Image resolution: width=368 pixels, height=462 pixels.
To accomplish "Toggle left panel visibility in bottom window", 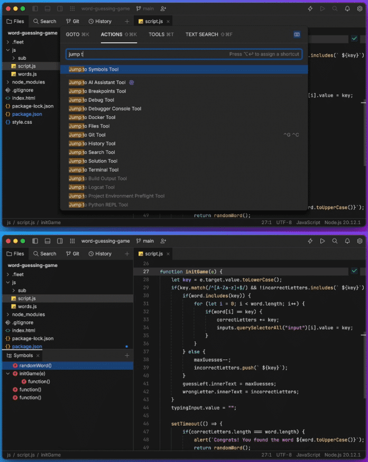I will pyautogui.click(x=35, y=241).
